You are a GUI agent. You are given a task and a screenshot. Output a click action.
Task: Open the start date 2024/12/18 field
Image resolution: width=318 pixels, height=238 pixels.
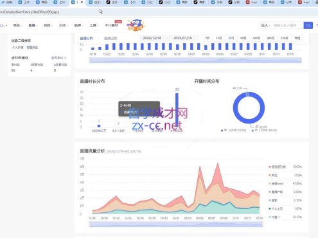(x=152, y=38)
